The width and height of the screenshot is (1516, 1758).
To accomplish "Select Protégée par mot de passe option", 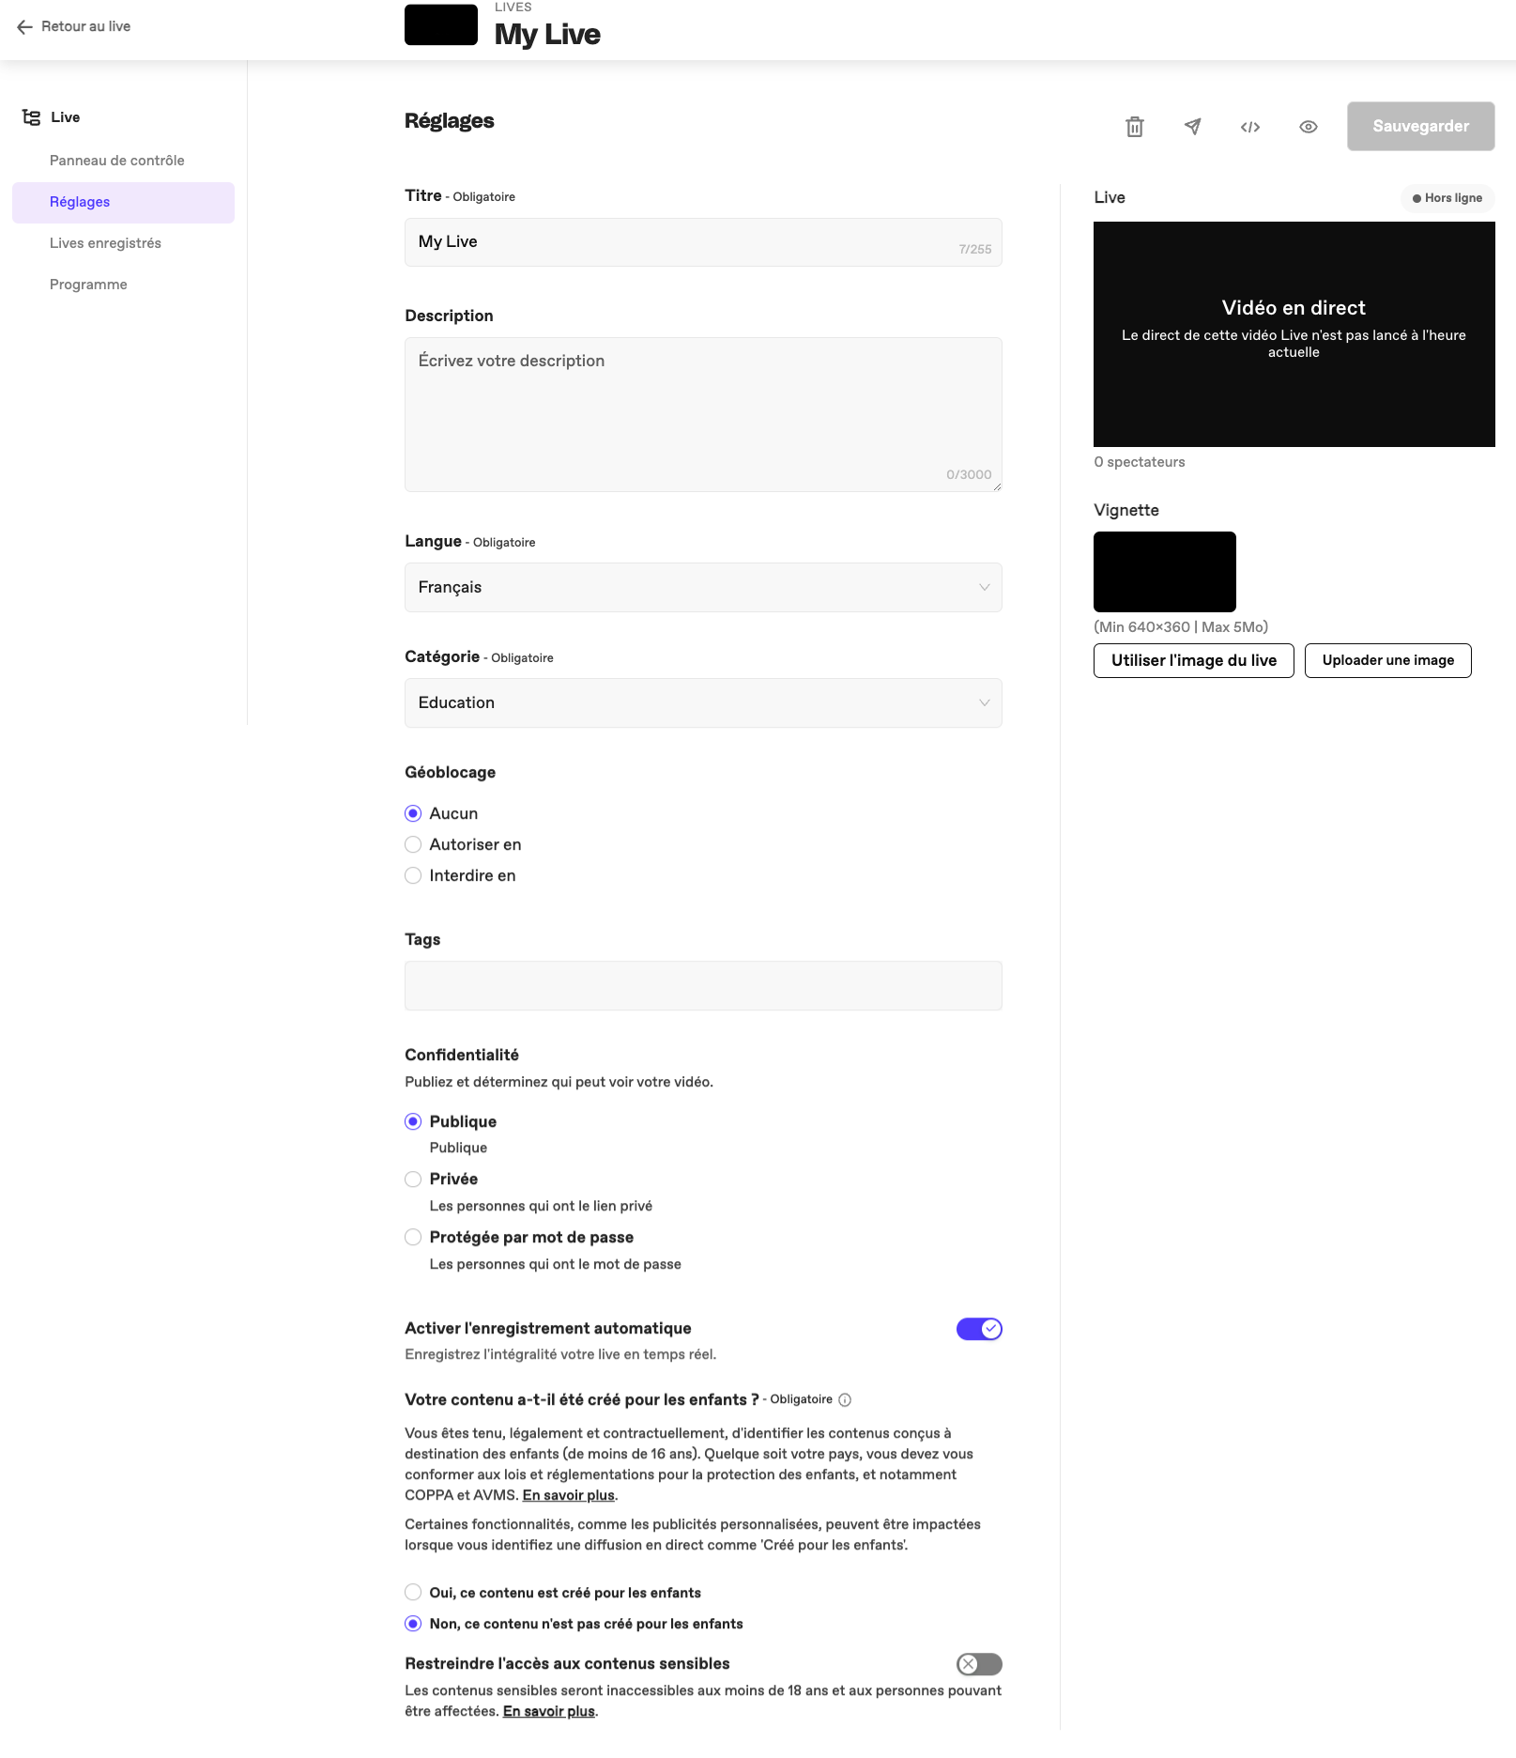I will click(413, 1237).
